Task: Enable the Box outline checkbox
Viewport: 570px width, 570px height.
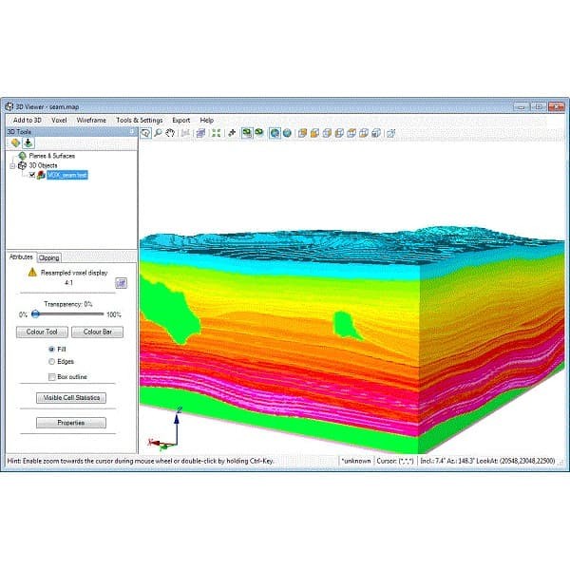Action: (51, 376)
